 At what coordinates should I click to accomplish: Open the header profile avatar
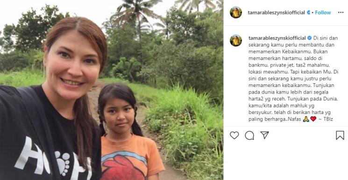click(236, 13)
